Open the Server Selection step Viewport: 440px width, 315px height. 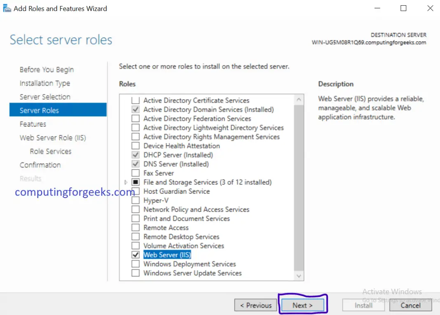(x=44, y=96)
